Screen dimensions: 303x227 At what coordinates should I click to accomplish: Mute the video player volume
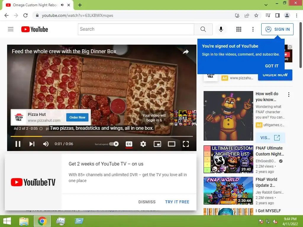(x=46, y=144)
